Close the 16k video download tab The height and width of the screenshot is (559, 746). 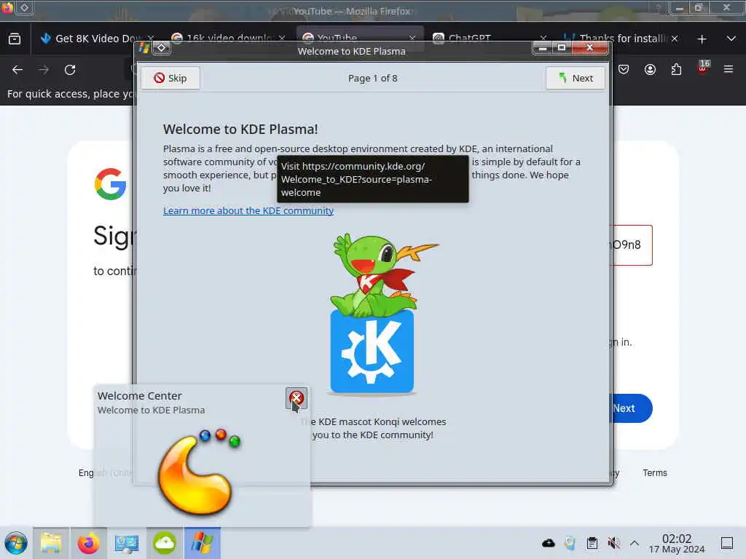pos(282,38)
